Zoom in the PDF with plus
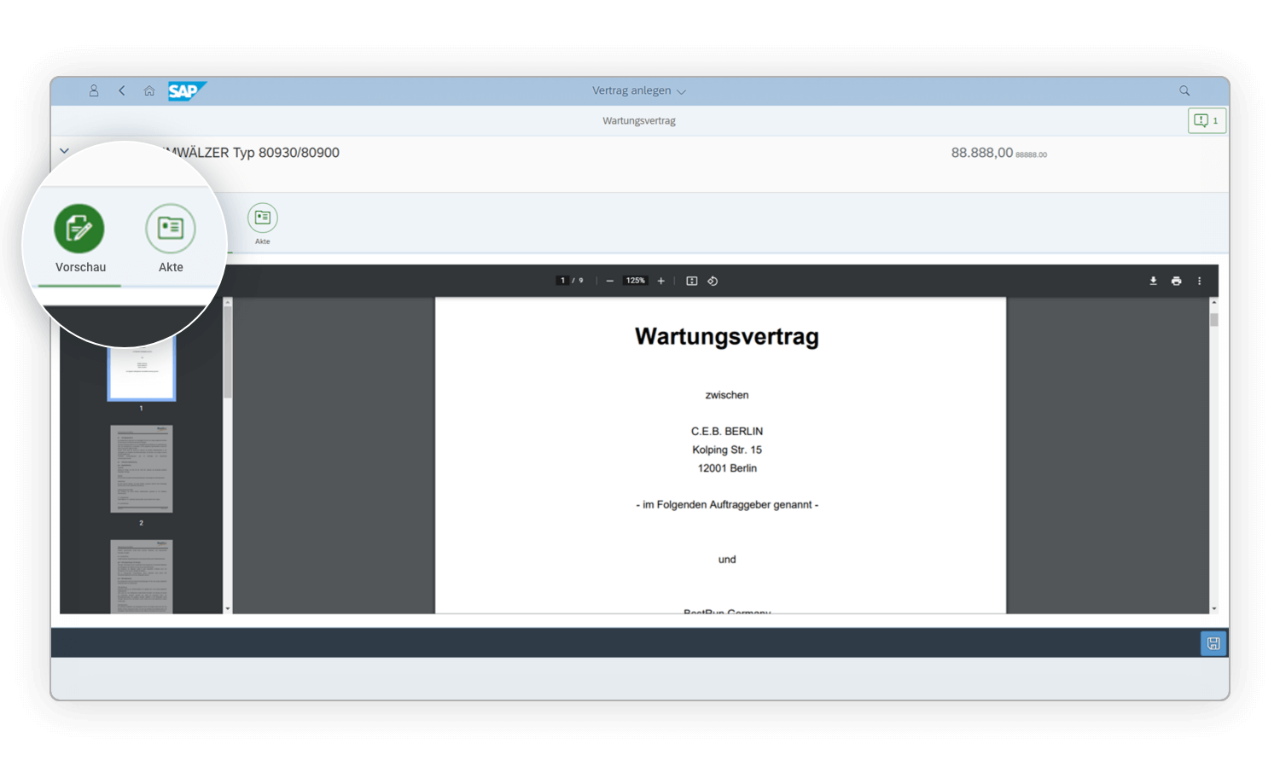The image size is (1280, 761). coord(660,281)
